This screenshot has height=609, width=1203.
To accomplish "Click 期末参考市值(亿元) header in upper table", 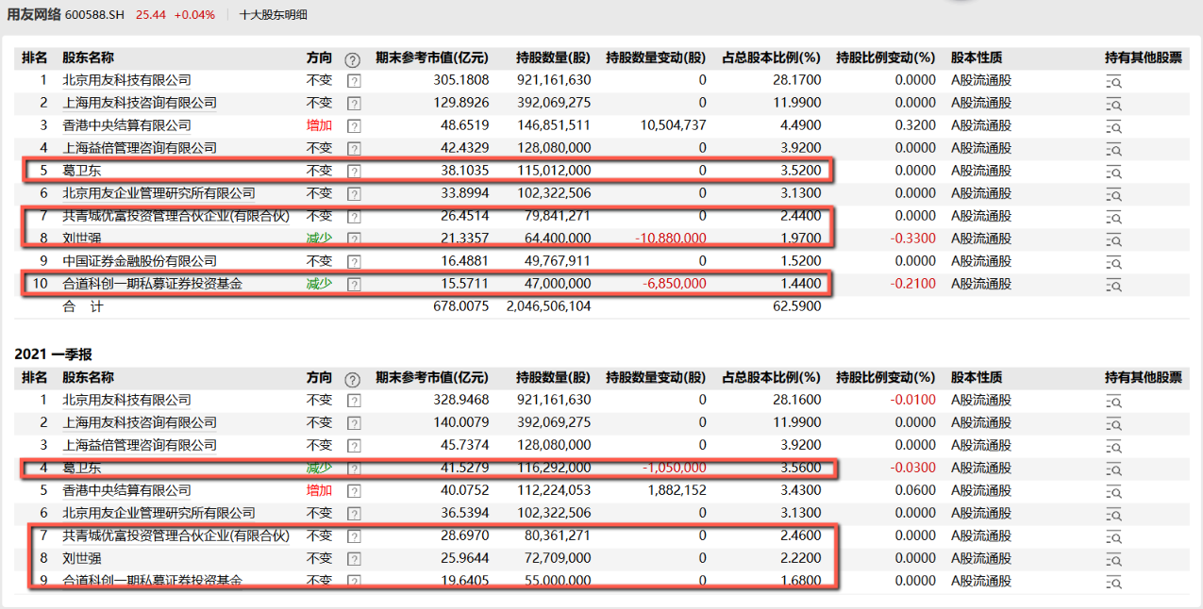I will point(432,58).
